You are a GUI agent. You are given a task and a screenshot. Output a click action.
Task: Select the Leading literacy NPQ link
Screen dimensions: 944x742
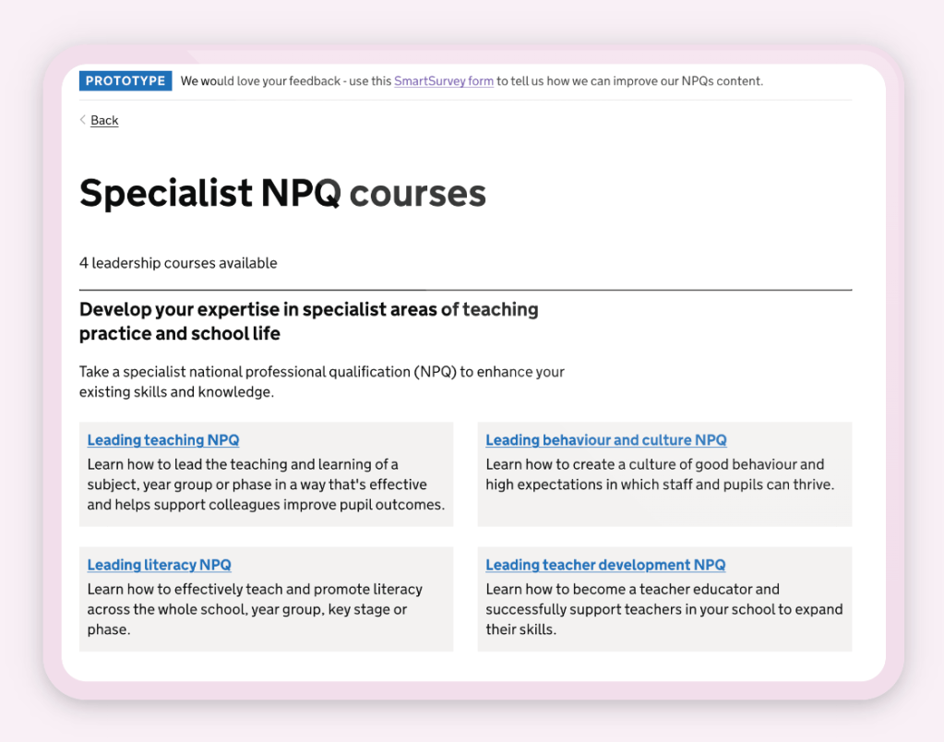point(159,565)
